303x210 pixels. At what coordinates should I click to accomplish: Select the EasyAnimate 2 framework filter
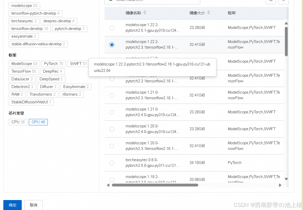[x=76, y=87]
